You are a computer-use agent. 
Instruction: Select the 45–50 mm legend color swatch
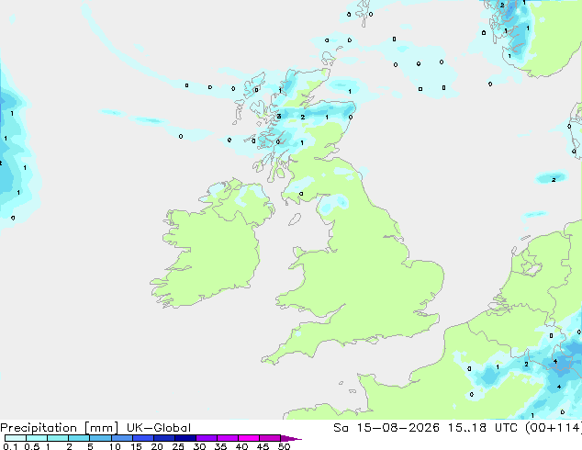point(270,438)
